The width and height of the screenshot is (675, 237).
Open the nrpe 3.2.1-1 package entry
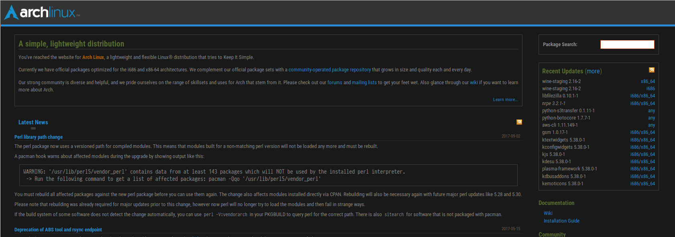click(x=553, y=103)
